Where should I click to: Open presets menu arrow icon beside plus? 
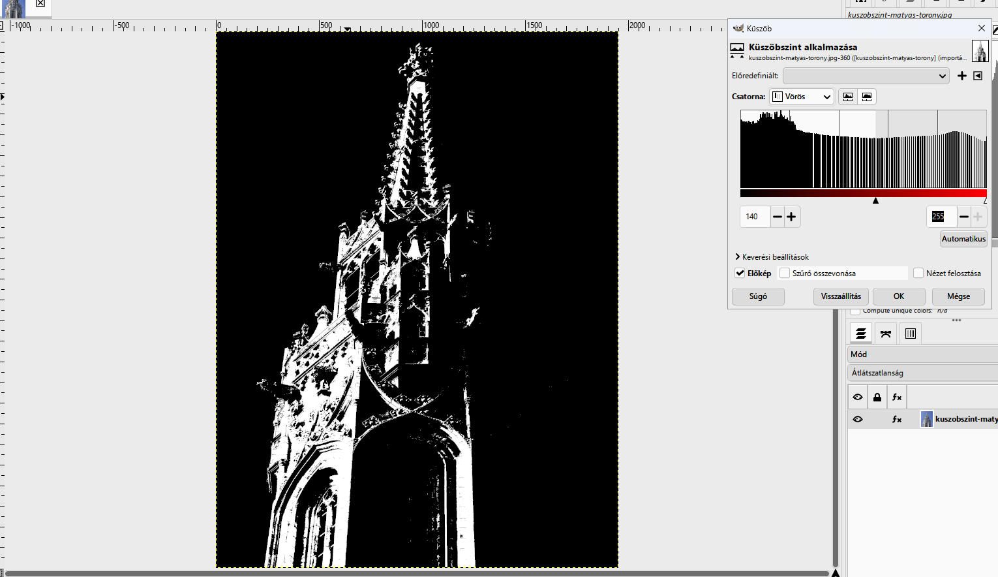[x=978, y=76]
